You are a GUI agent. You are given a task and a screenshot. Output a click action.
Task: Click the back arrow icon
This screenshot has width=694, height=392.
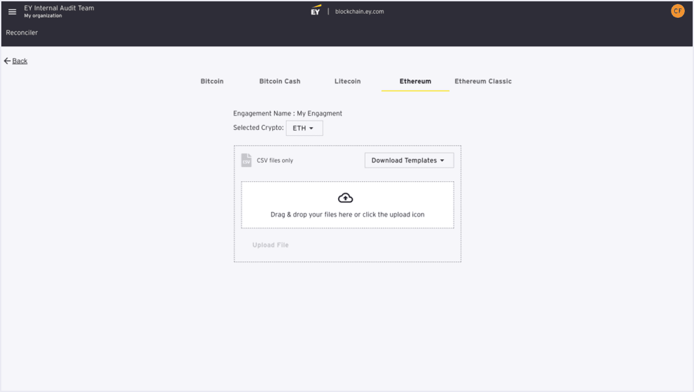pos(7,61)
